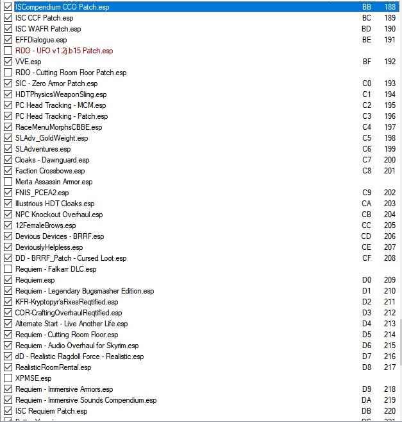Select Requiem - Audio Overhaul for Skyrim.esp

point(77,346)
